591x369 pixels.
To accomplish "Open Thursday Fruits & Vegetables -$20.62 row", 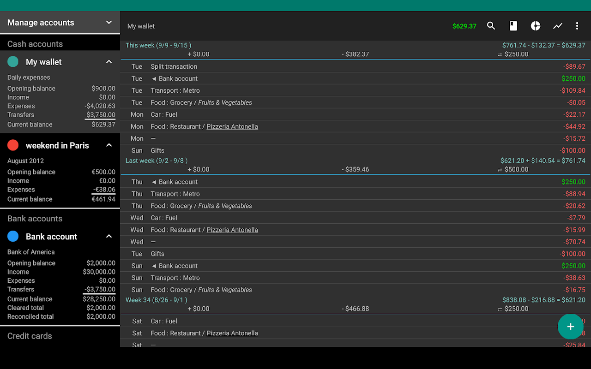I will 356,206.
